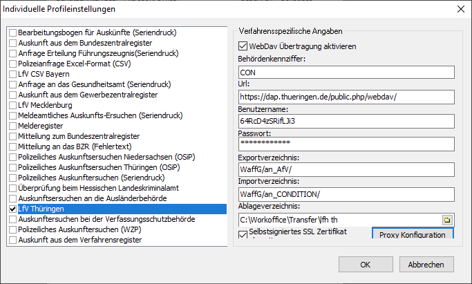Select the Passwort field
This screenshot has height=284, width=472.
point(345,144)
